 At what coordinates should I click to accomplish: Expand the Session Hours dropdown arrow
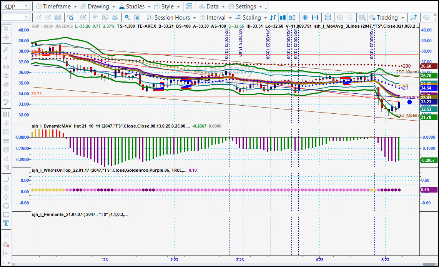point(194,18)
